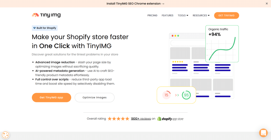This screenshot has height=140, width=271.
Task: Click the Get TinyIMG app button
Action: 51,97
